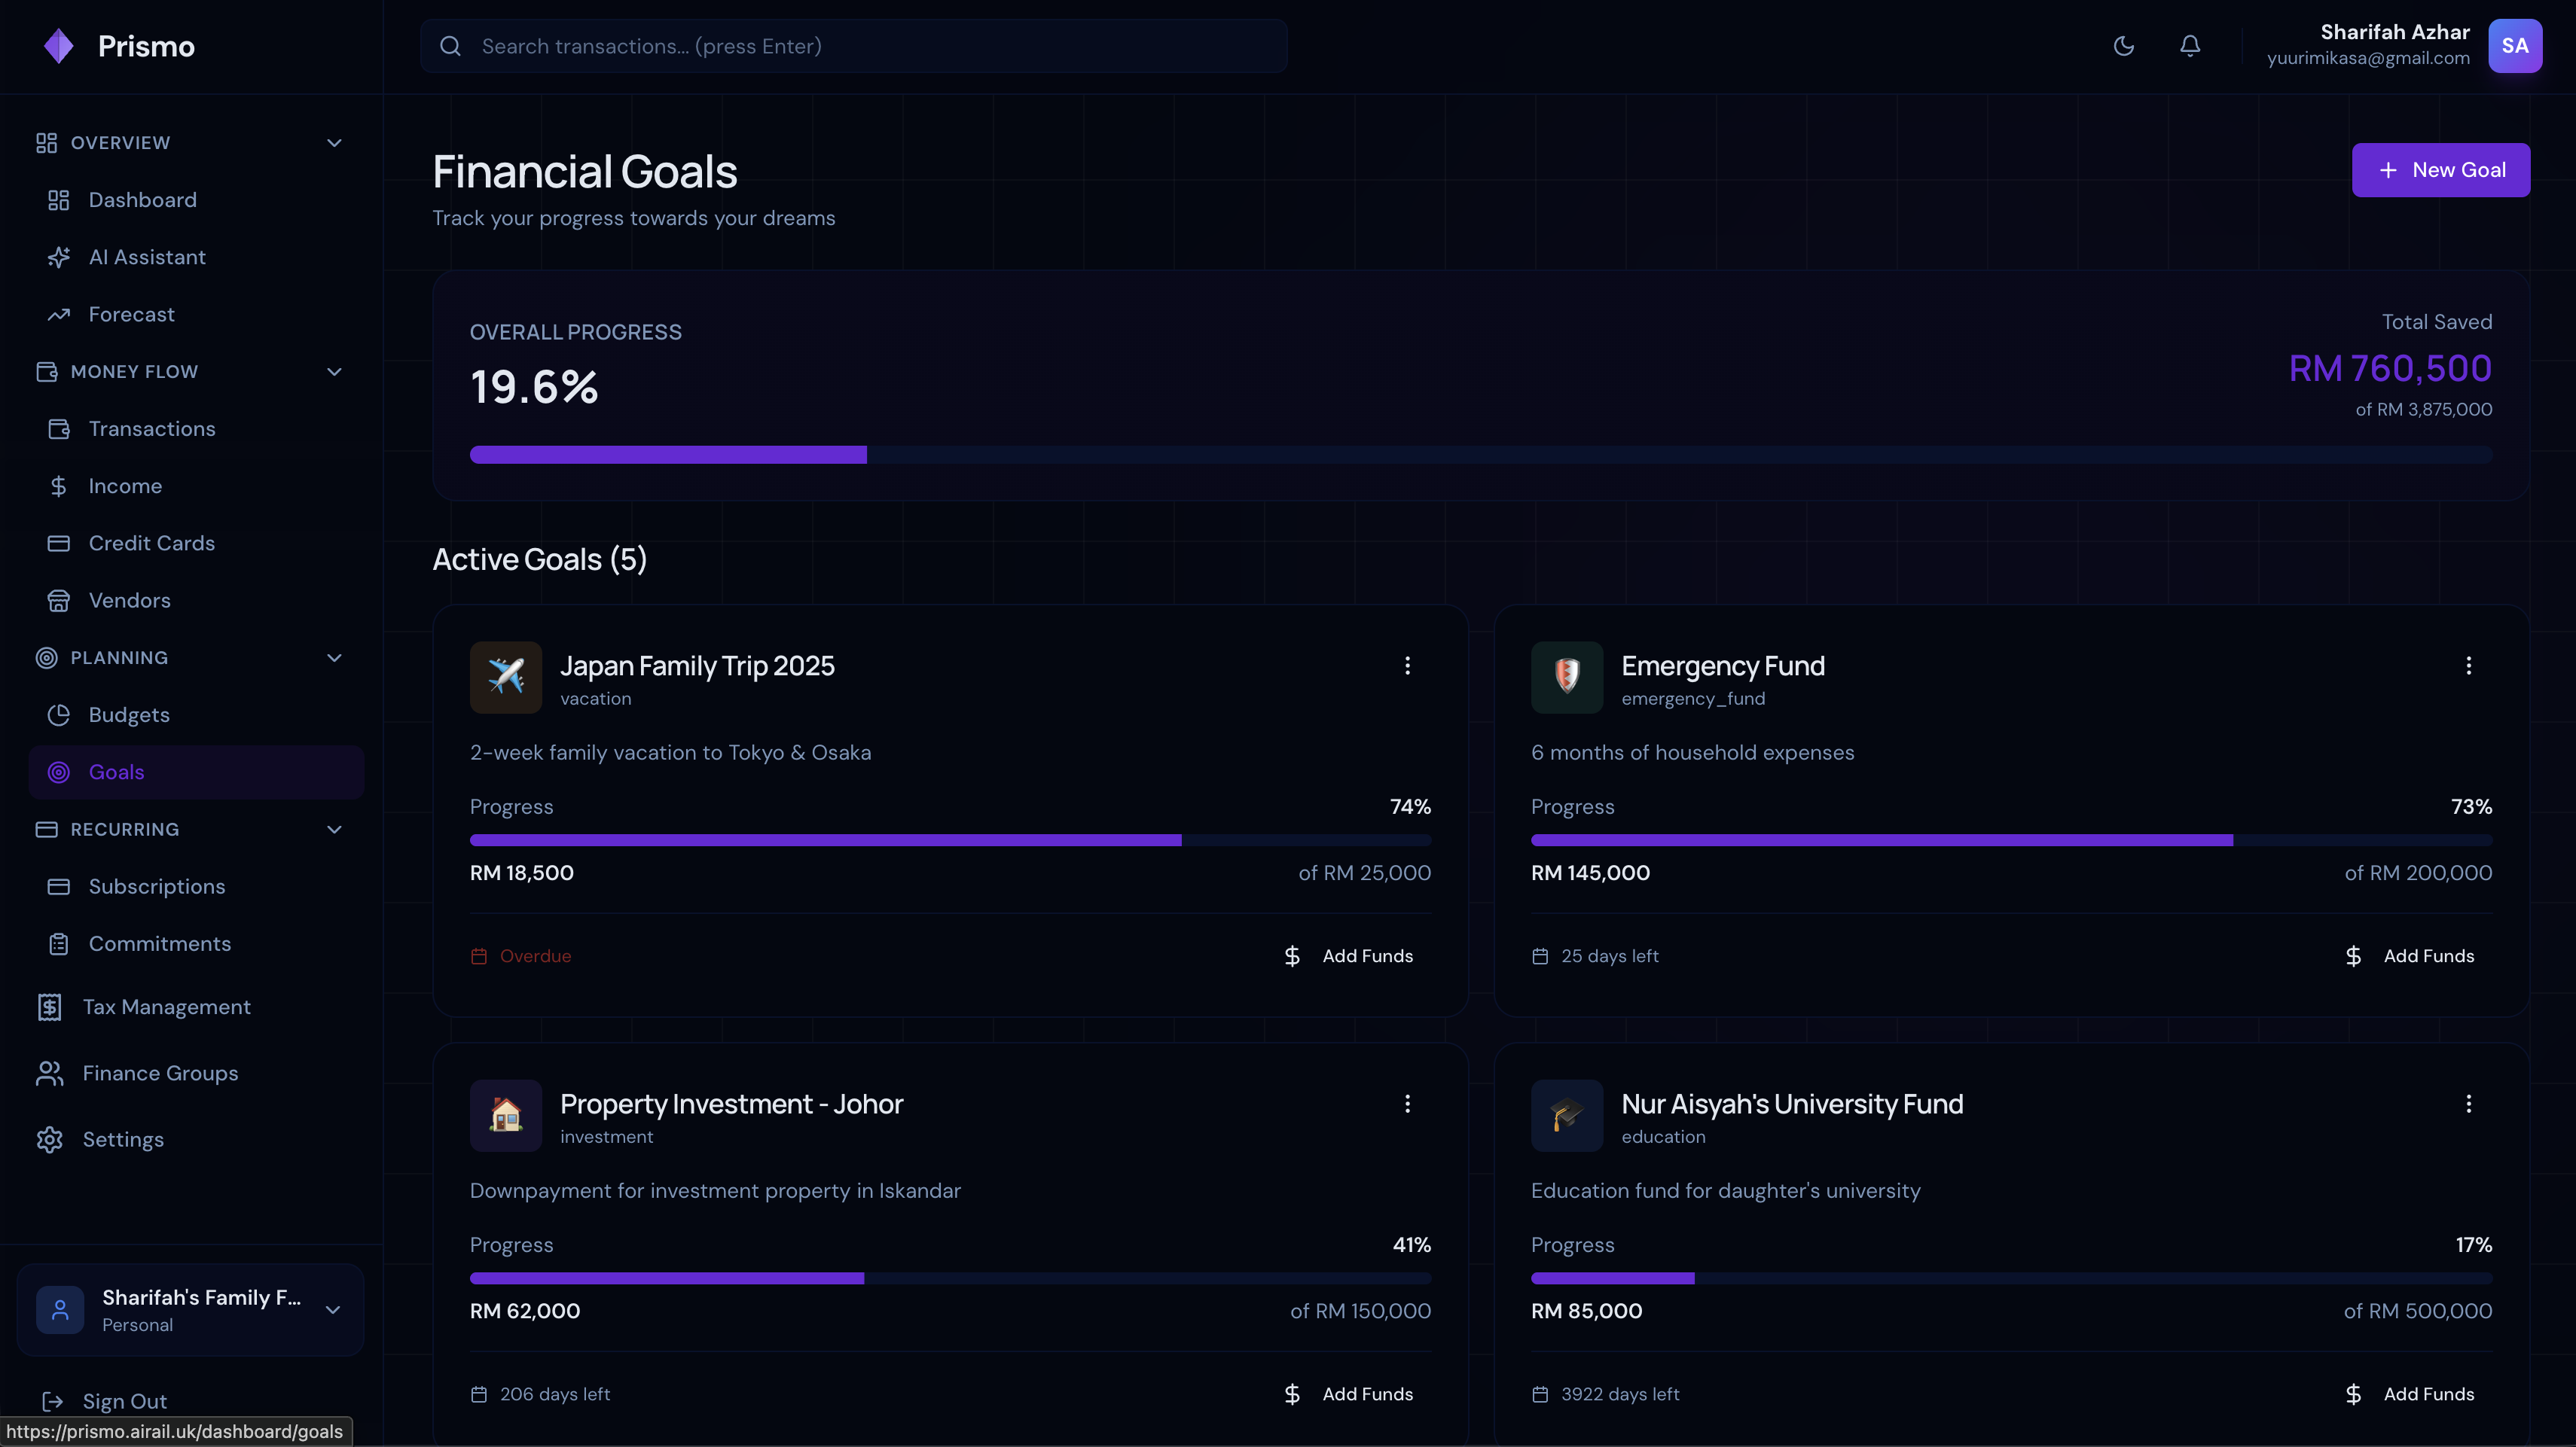Open the Budgets page
Image resolution: width=2576 pixels, height=1447 pixels.
pos(129,714)
